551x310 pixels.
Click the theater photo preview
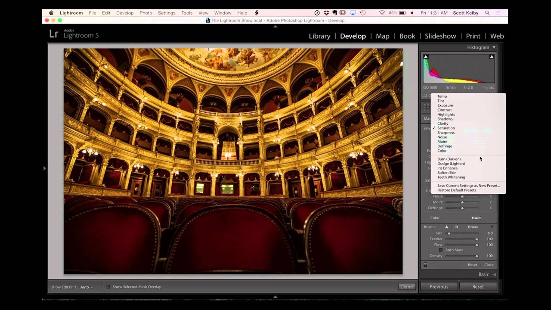pyautogui.click(x=233, y=161)
